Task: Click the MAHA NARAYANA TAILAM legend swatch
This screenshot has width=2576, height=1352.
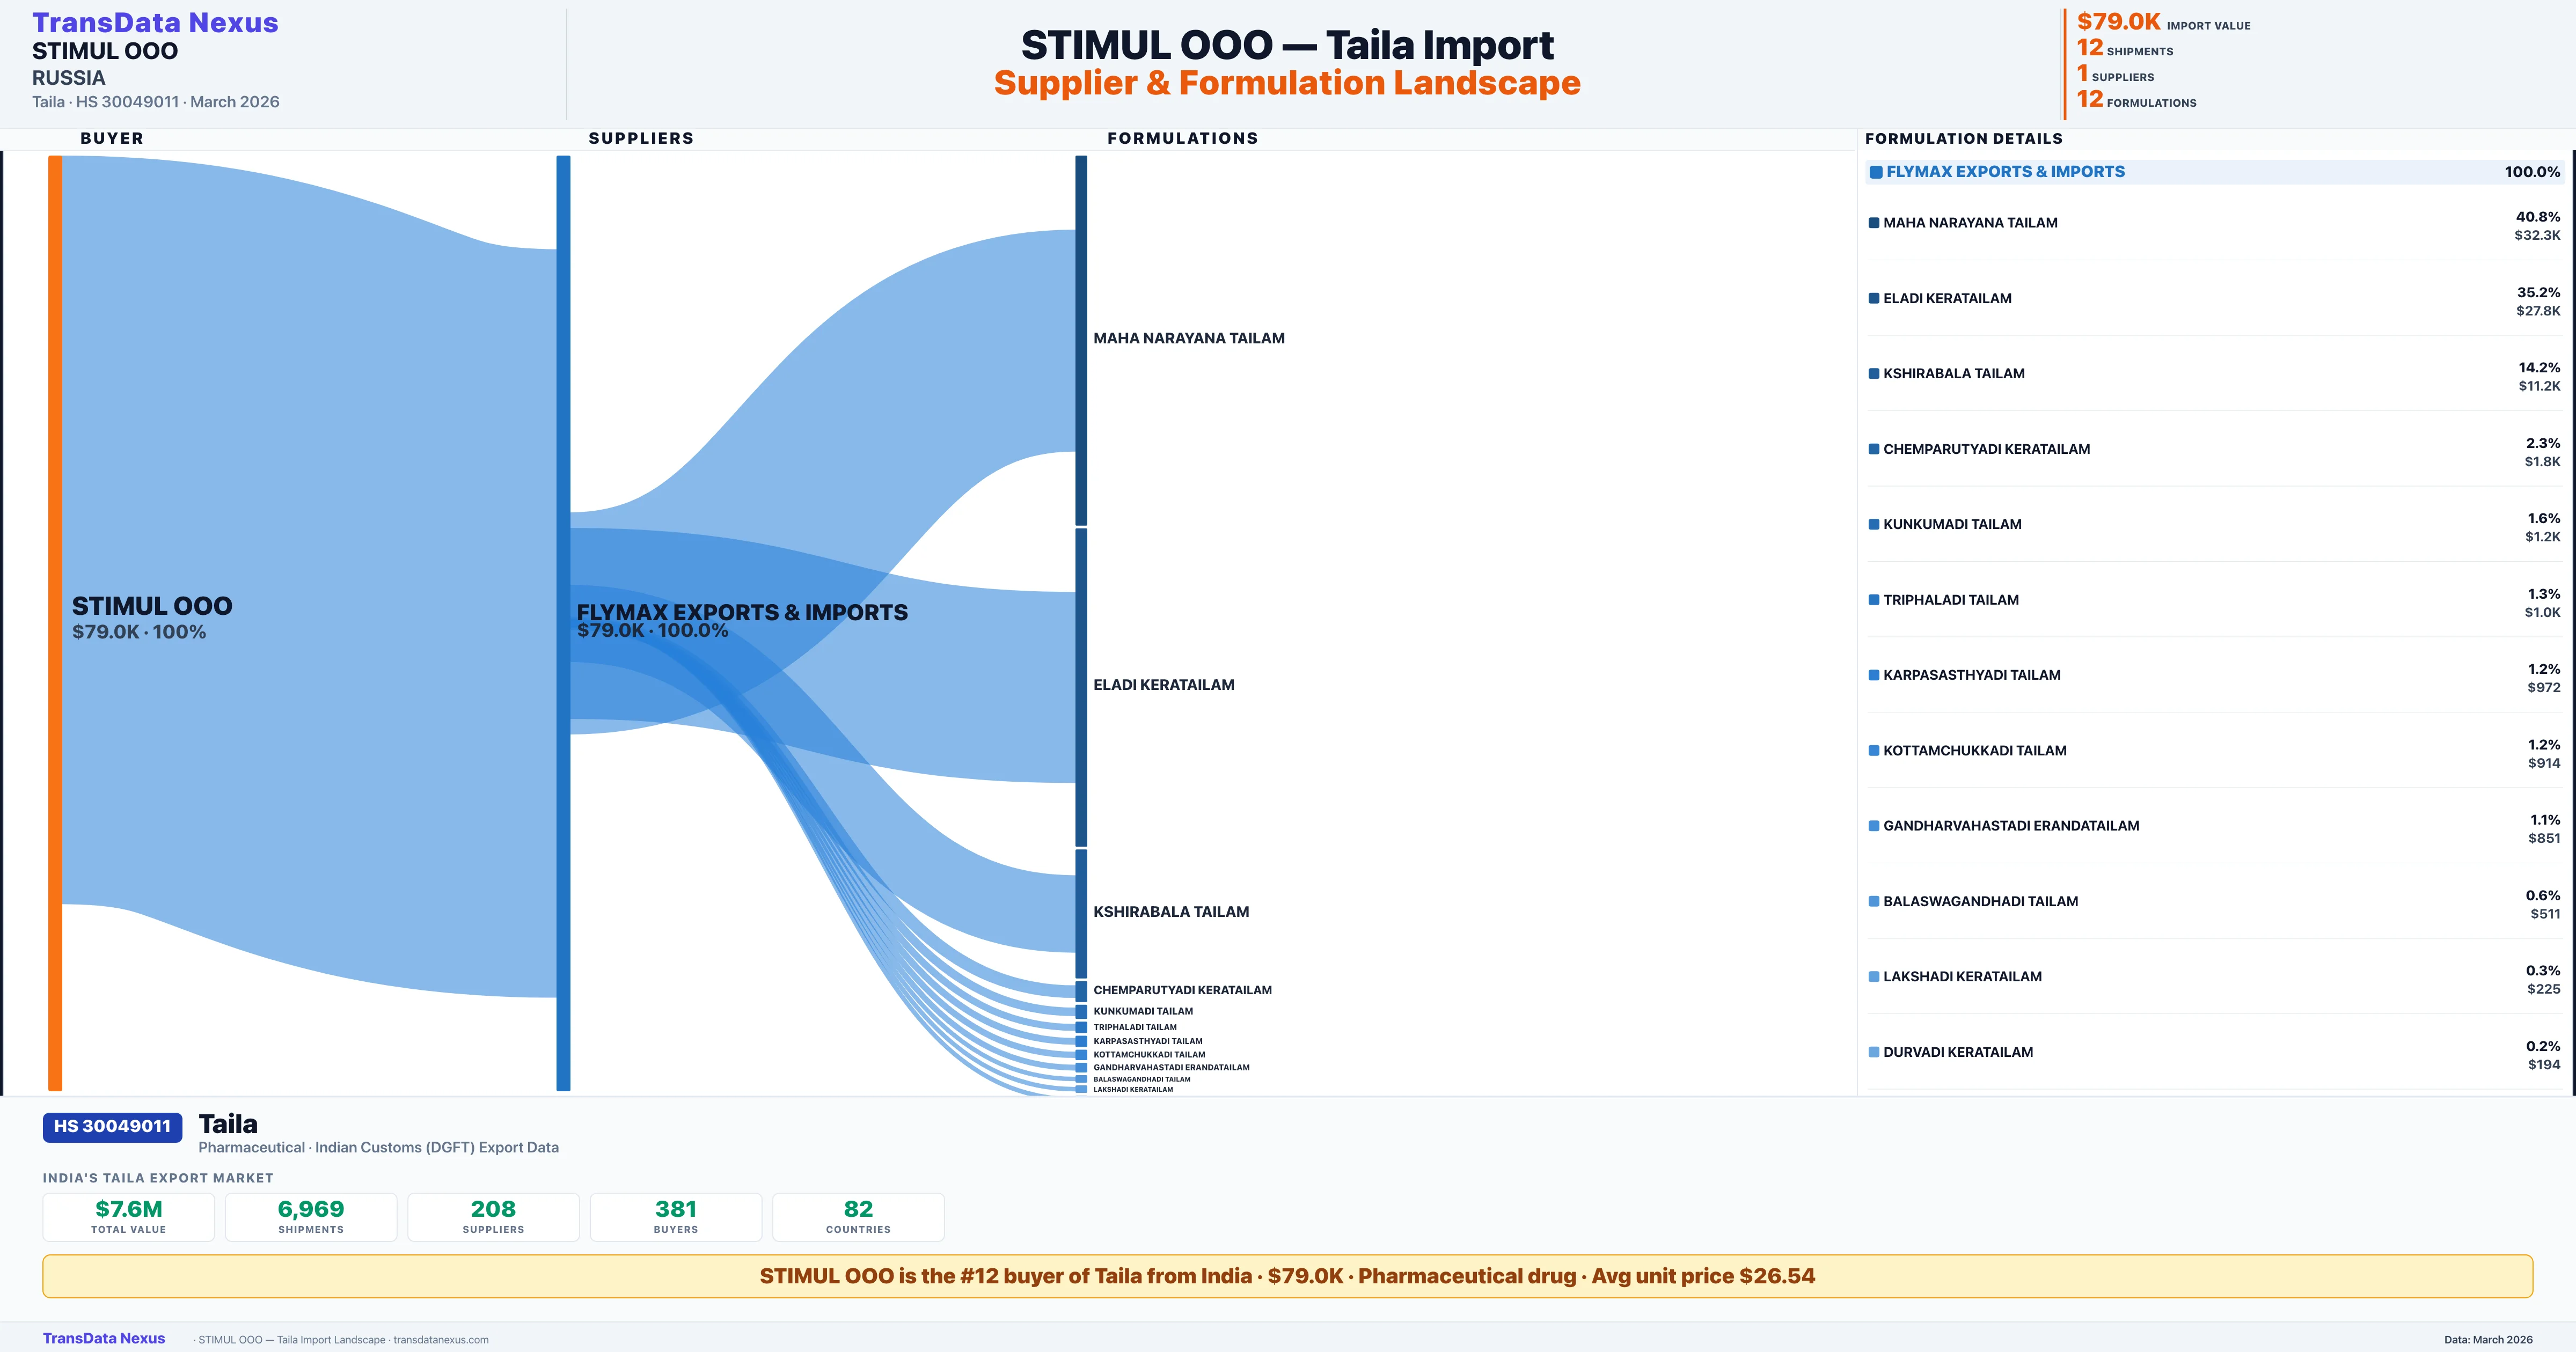Action: [1874, 223]
